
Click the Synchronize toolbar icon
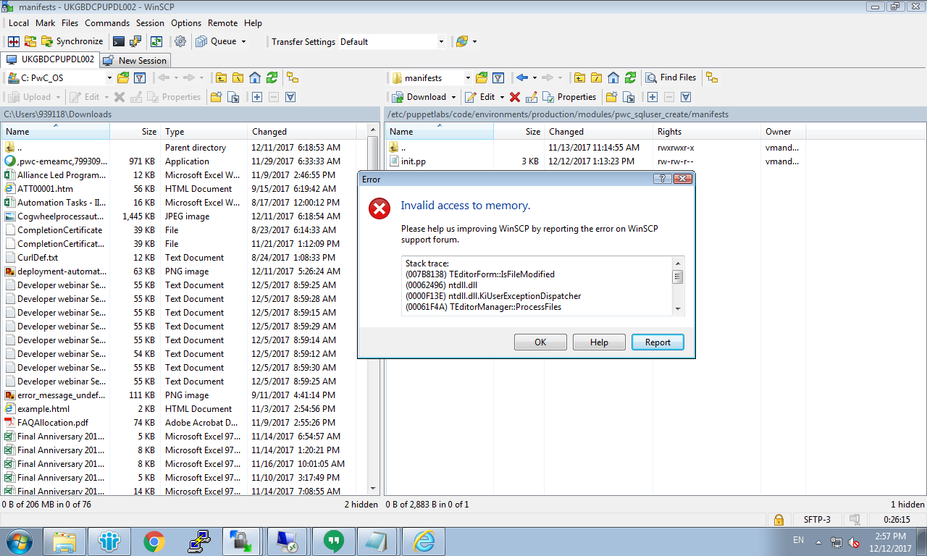(x=72, y=42)
